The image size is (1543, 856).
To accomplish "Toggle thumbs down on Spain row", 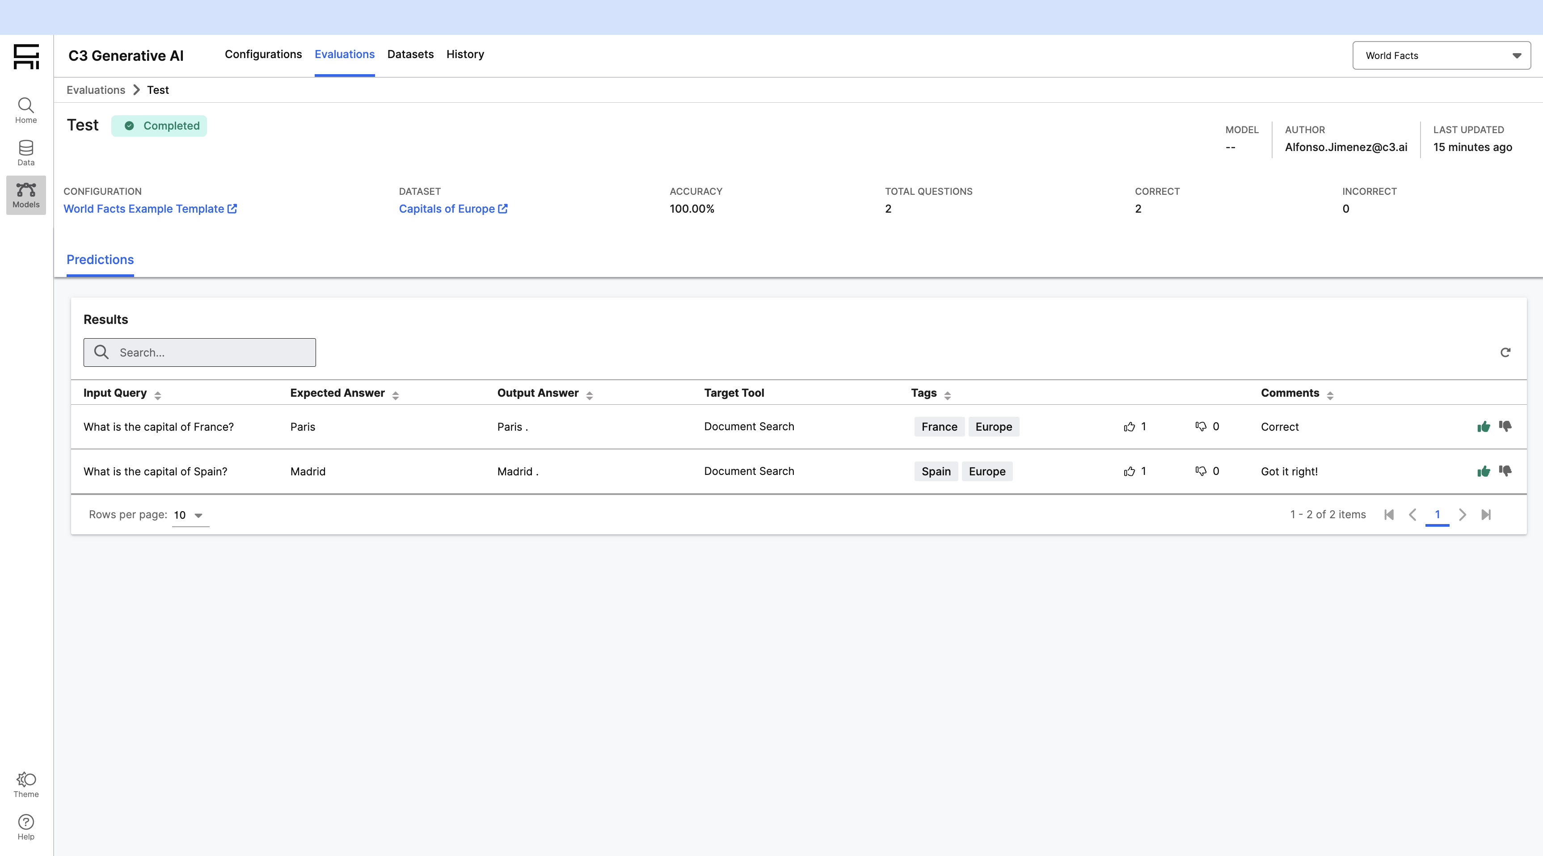I will [x=1505, y=471].
